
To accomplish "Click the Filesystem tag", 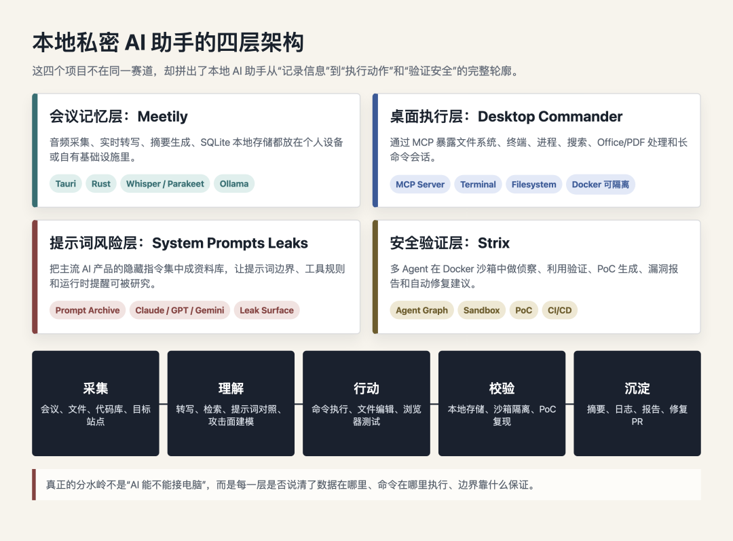I will click(534, 184).
